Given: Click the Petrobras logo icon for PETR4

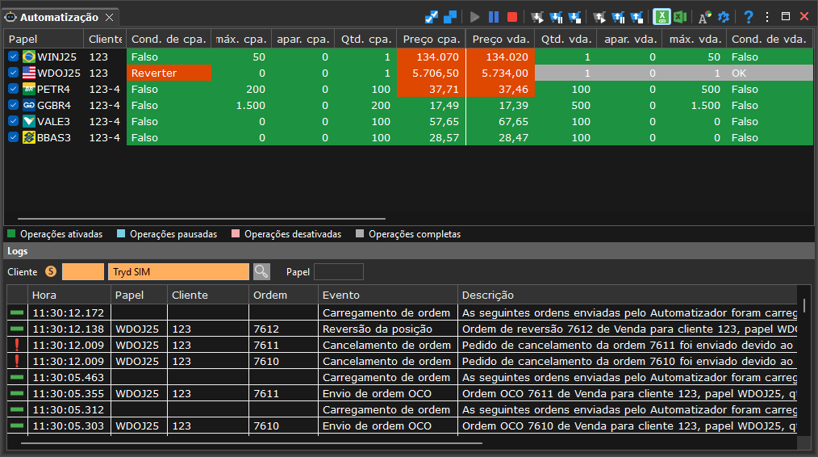Looking at the screenshot, I should tap(29, 89).
